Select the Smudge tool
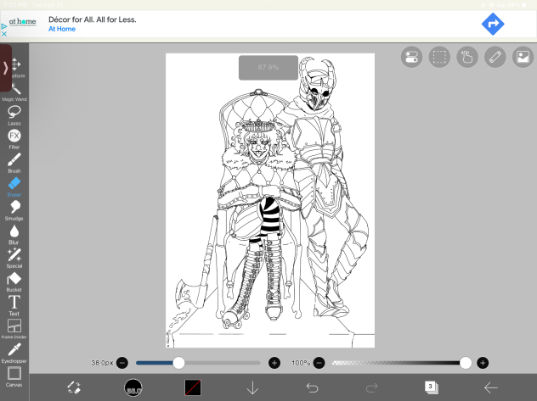Viewport: 537px width, 401px height. pos(14,211)
